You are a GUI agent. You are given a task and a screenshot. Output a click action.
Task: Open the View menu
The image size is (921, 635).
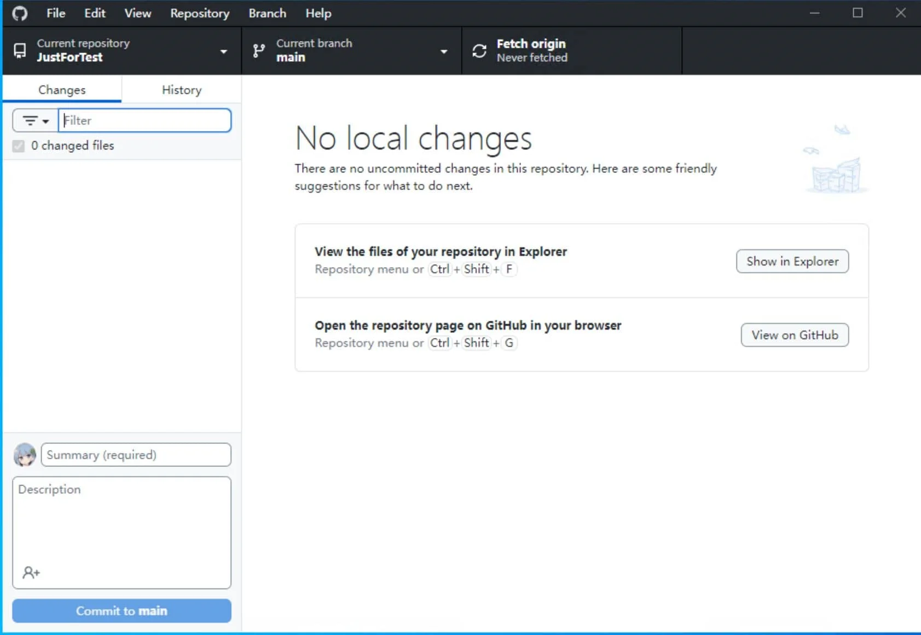coord(138,13)
